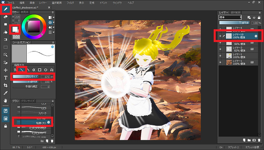Open brush settings gear in brush preview
The image size is (264, 150).
(x=52, y=47)
